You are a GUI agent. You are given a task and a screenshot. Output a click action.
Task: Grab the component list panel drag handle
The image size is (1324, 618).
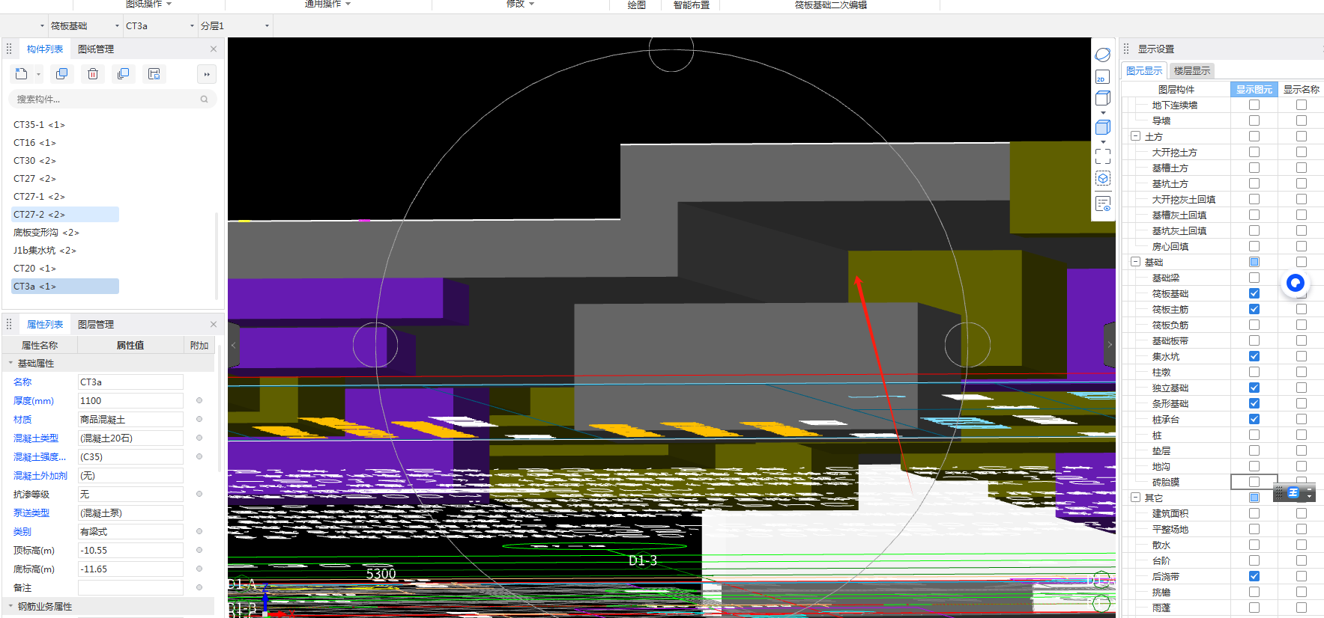[9, 49]
